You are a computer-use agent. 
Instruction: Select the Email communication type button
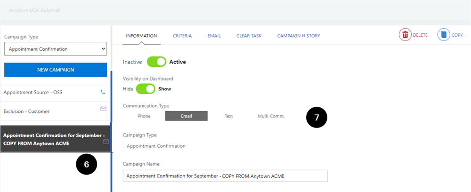(x=186, y=116)
